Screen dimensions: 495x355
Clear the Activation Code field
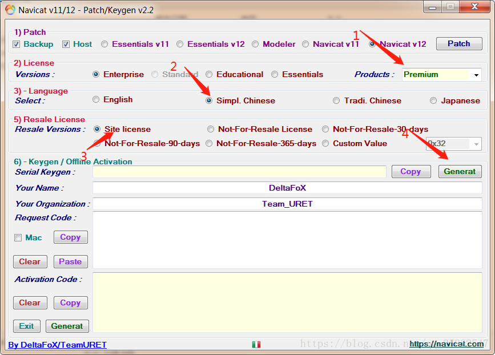click(30, 303)
